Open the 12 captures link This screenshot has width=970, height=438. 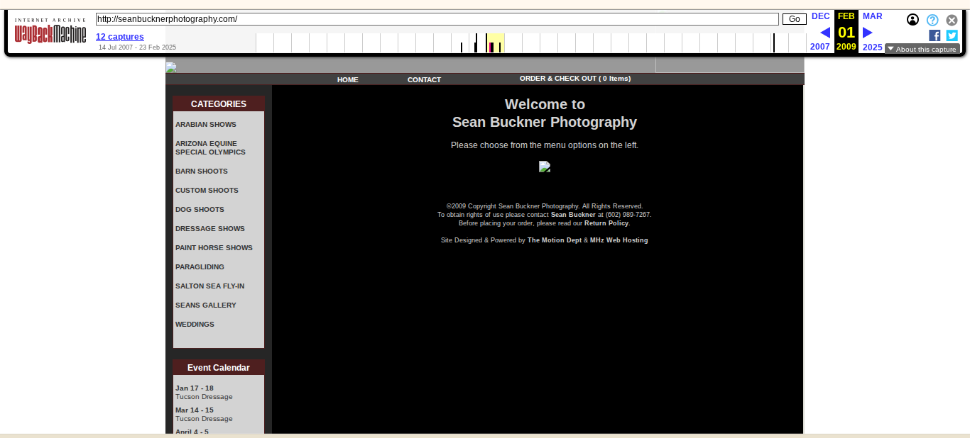point(120,37)
